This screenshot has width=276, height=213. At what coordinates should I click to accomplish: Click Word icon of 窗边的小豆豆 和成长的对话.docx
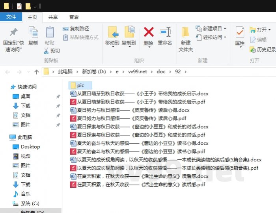click(73, 127)
